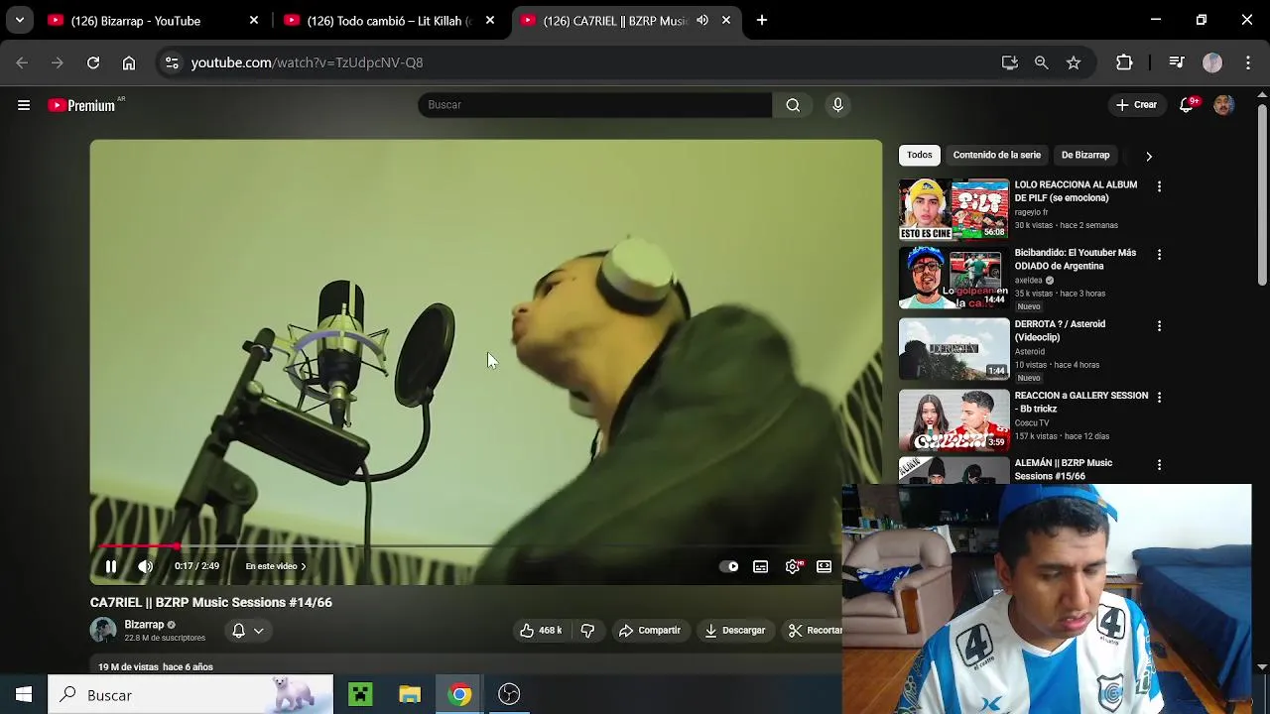Open the YouTube hamburger guide menu

point(24,105)
